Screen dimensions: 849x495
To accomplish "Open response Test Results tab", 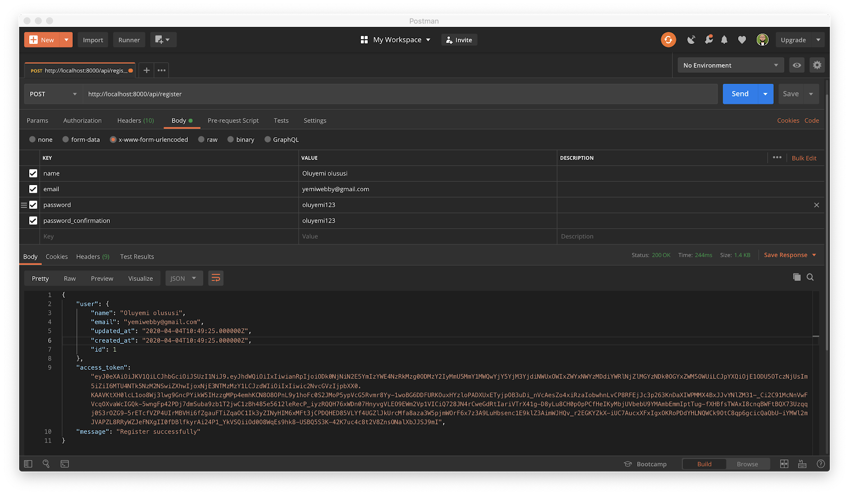I will tap(137, 257).
